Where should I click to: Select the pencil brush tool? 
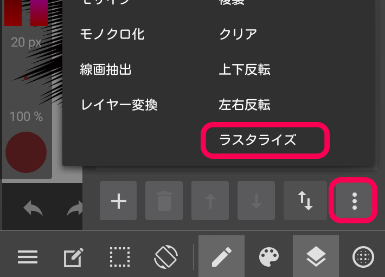tap(221, 256)
